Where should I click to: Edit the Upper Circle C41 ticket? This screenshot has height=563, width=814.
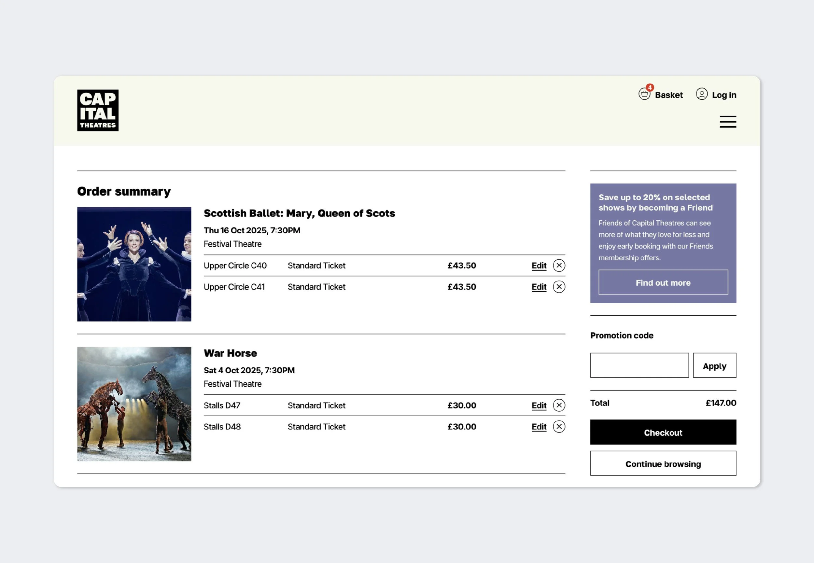click(539, 287)
